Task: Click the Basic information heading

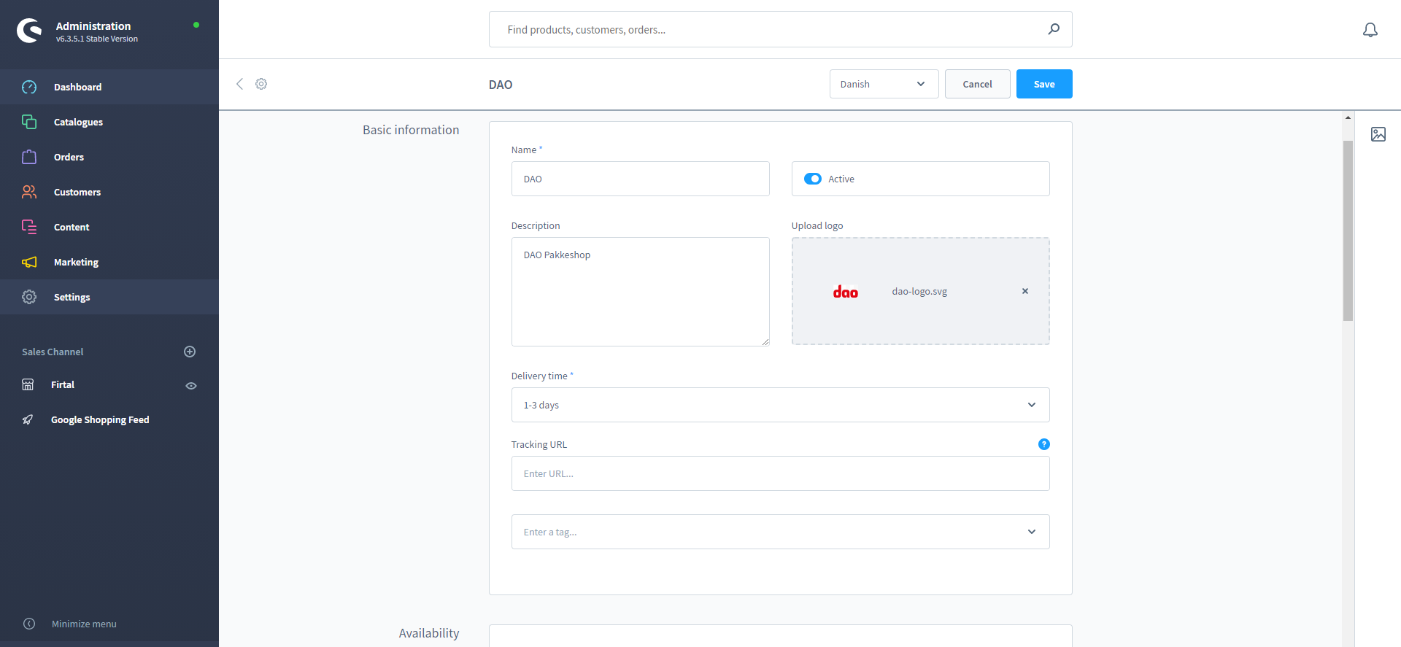Action: (411, 130)
